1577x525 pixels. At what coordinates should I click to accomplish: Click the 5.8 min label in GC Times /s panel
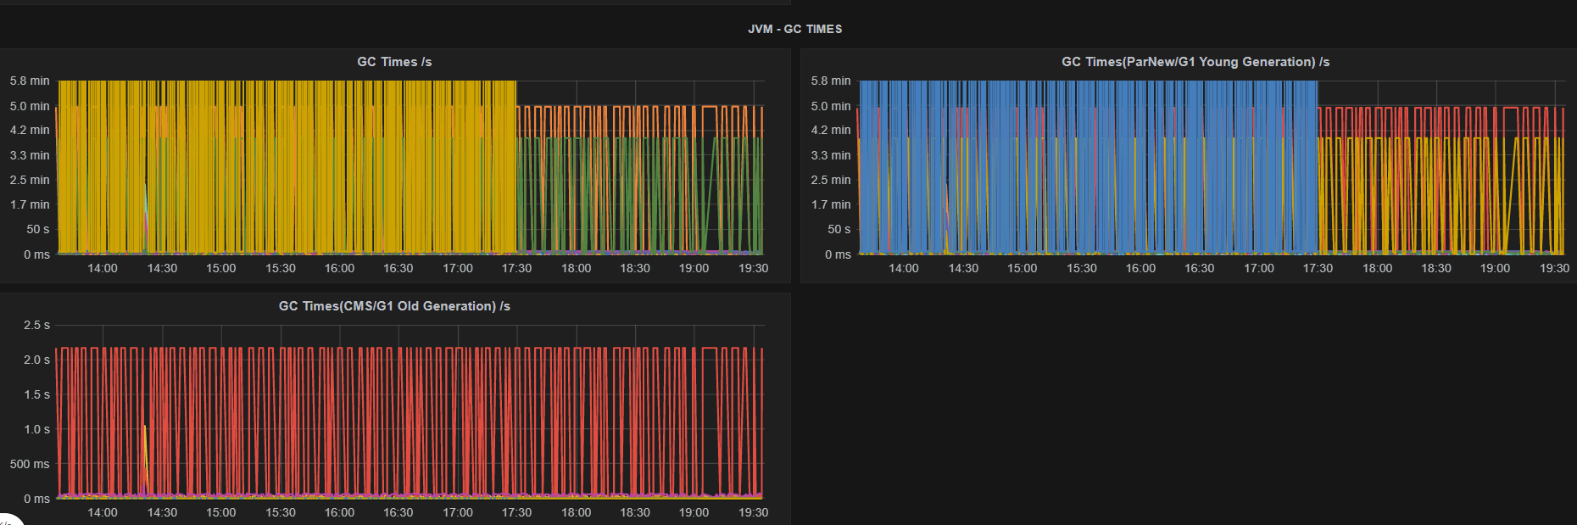[30, 81]
